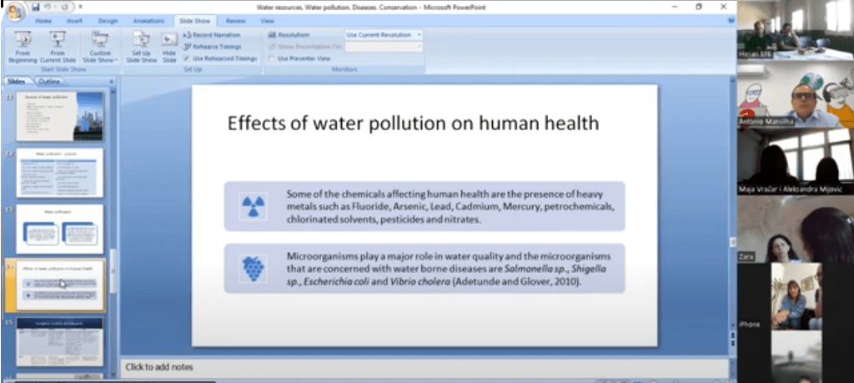Click the Office button logo
The image size is (854, 383).
click(14, 11)
